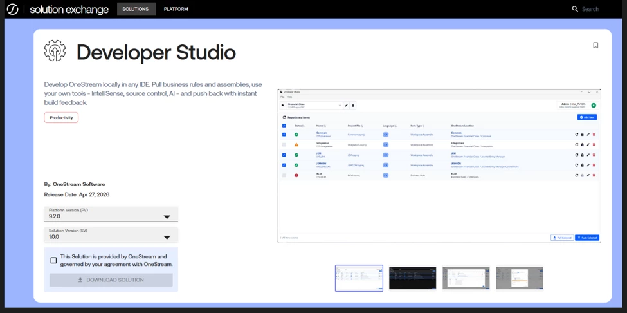Uncheck the JEM row checkbox
The width and height of the screenshot is (627, 313).
(x=284, y=155)
